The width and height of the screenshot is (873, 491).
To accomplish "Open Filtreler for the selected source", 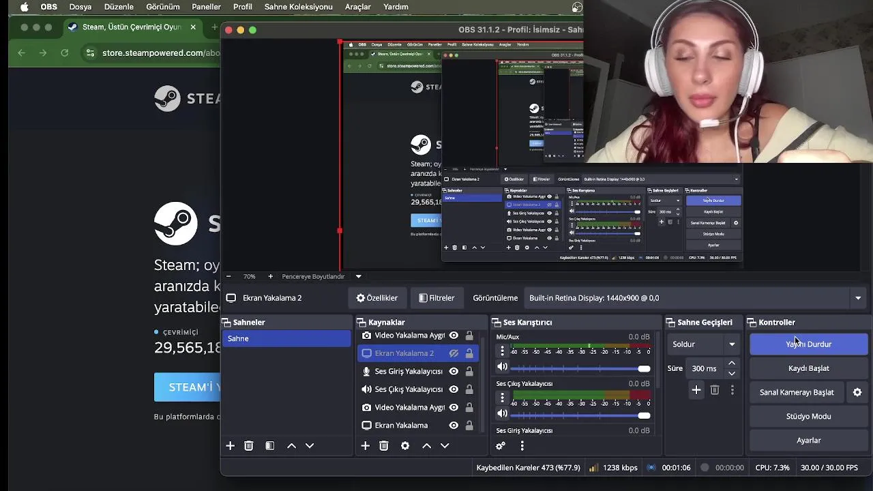I will click(x=436, y=298).
